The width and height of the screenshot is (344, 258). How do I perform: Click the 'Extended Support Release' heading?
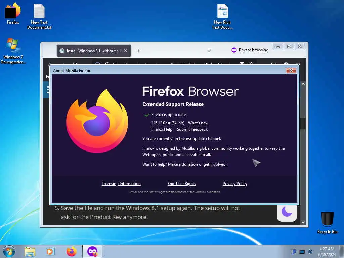pos(173,104)
